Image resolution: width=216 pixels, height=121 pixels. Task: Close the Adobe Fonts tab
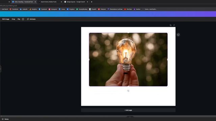coord(61,2)
